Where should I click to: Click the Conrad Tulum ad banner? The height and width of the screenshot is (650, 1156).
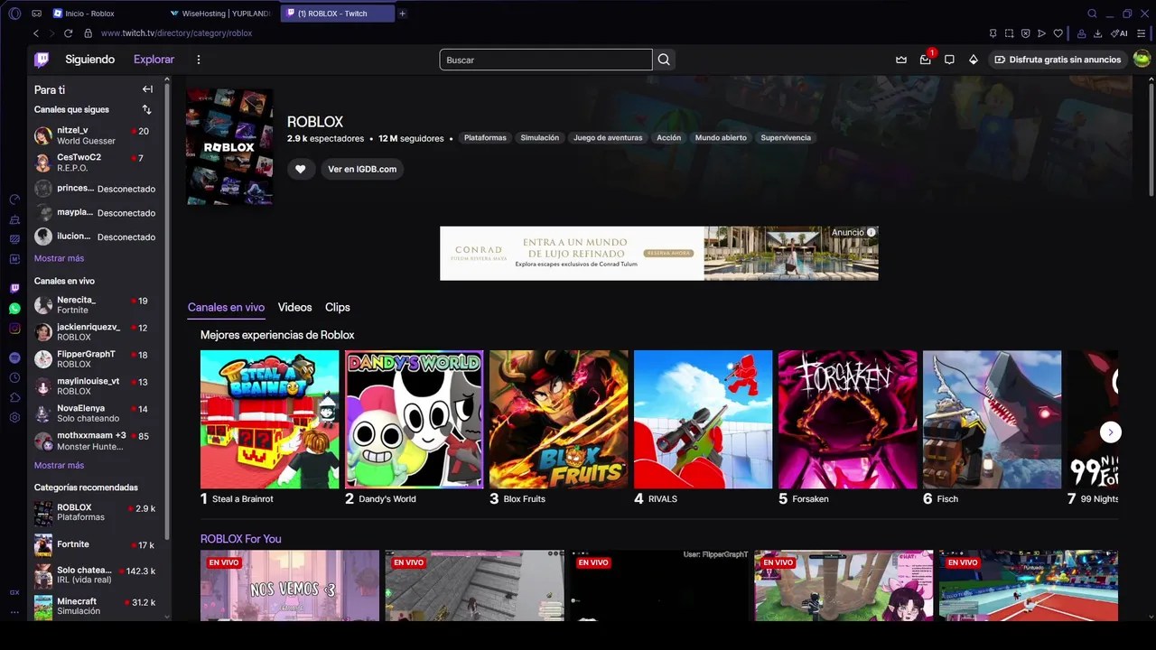coord(659,253)
